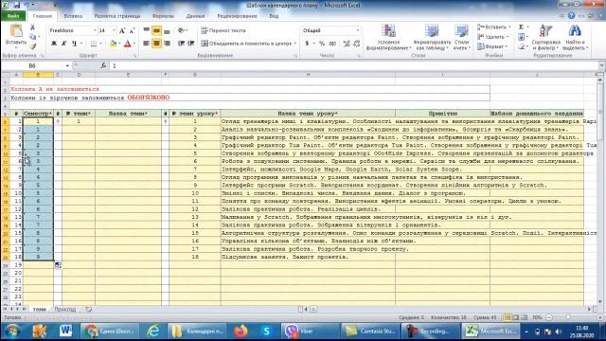This screenshot has height=341, width=606.
Task: Click the decrease font size icon
Action: pyautogui.click(x=132, y=30)
